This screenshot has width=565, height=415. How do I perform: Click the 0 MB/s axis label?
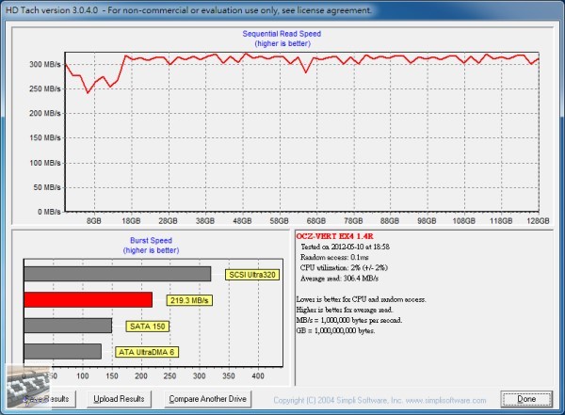49,212
